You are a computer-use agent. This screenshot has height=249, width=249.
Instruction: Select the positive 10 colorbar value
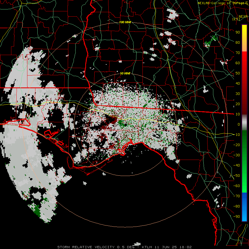pyautogui.click(x=238, y=114)
